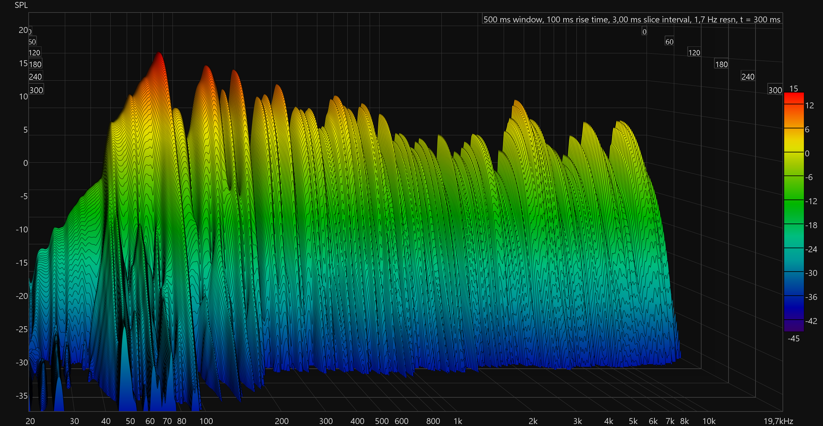
Task: Click the 12 color scale label
Action: click(810, 105)
